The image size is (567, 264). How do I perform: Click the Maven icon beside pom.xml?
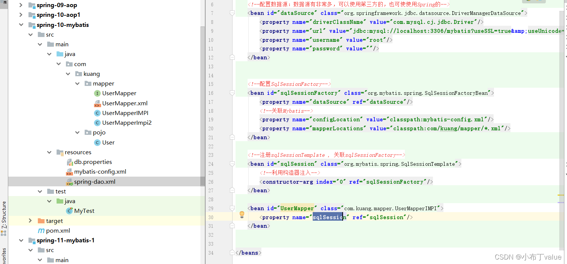41,231
